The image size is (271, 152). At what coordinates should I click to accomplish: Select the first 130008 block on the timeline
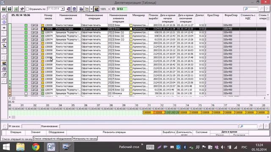pyautogui.click(x=148, y=113)
